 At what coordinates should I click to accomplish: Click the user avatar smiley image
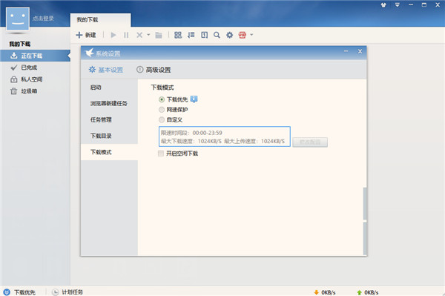click(x=18, y=19)
